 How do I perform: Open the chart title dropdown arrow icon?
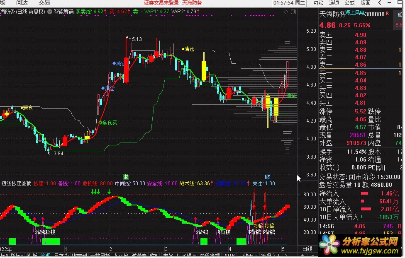click(x=50, y=12)
